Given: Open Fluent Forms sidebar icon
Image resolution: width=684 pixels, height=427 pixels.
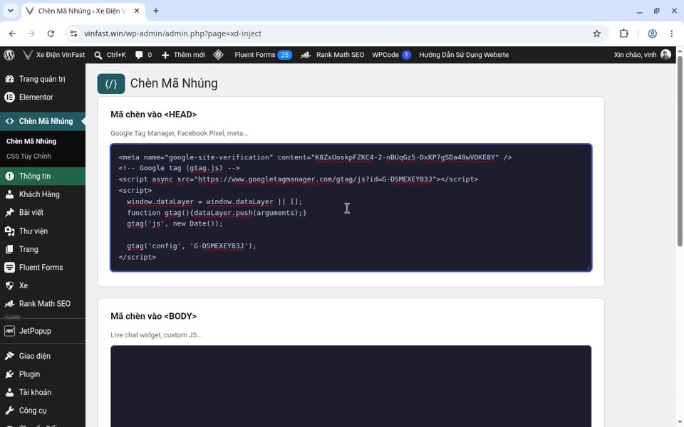Looking at the screenshot, I should click(9, 268).
